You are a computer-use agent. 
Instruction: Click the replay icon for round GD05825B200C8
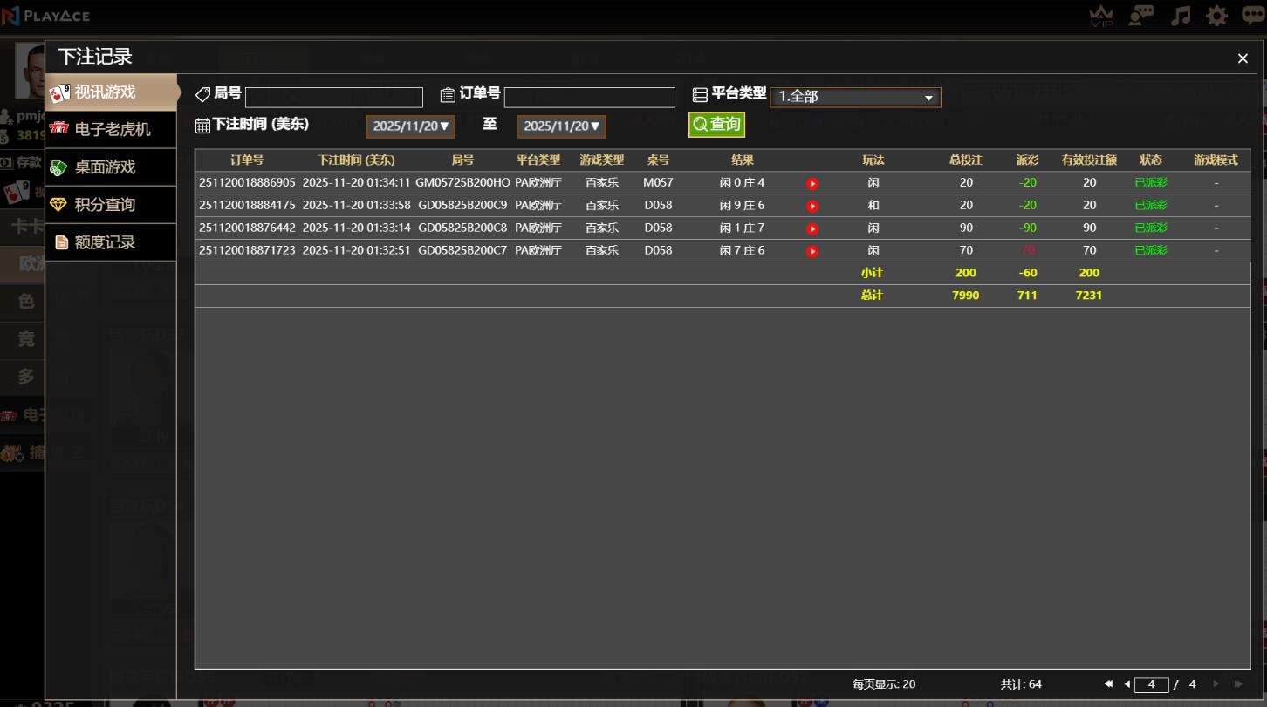tap(812, 229)
